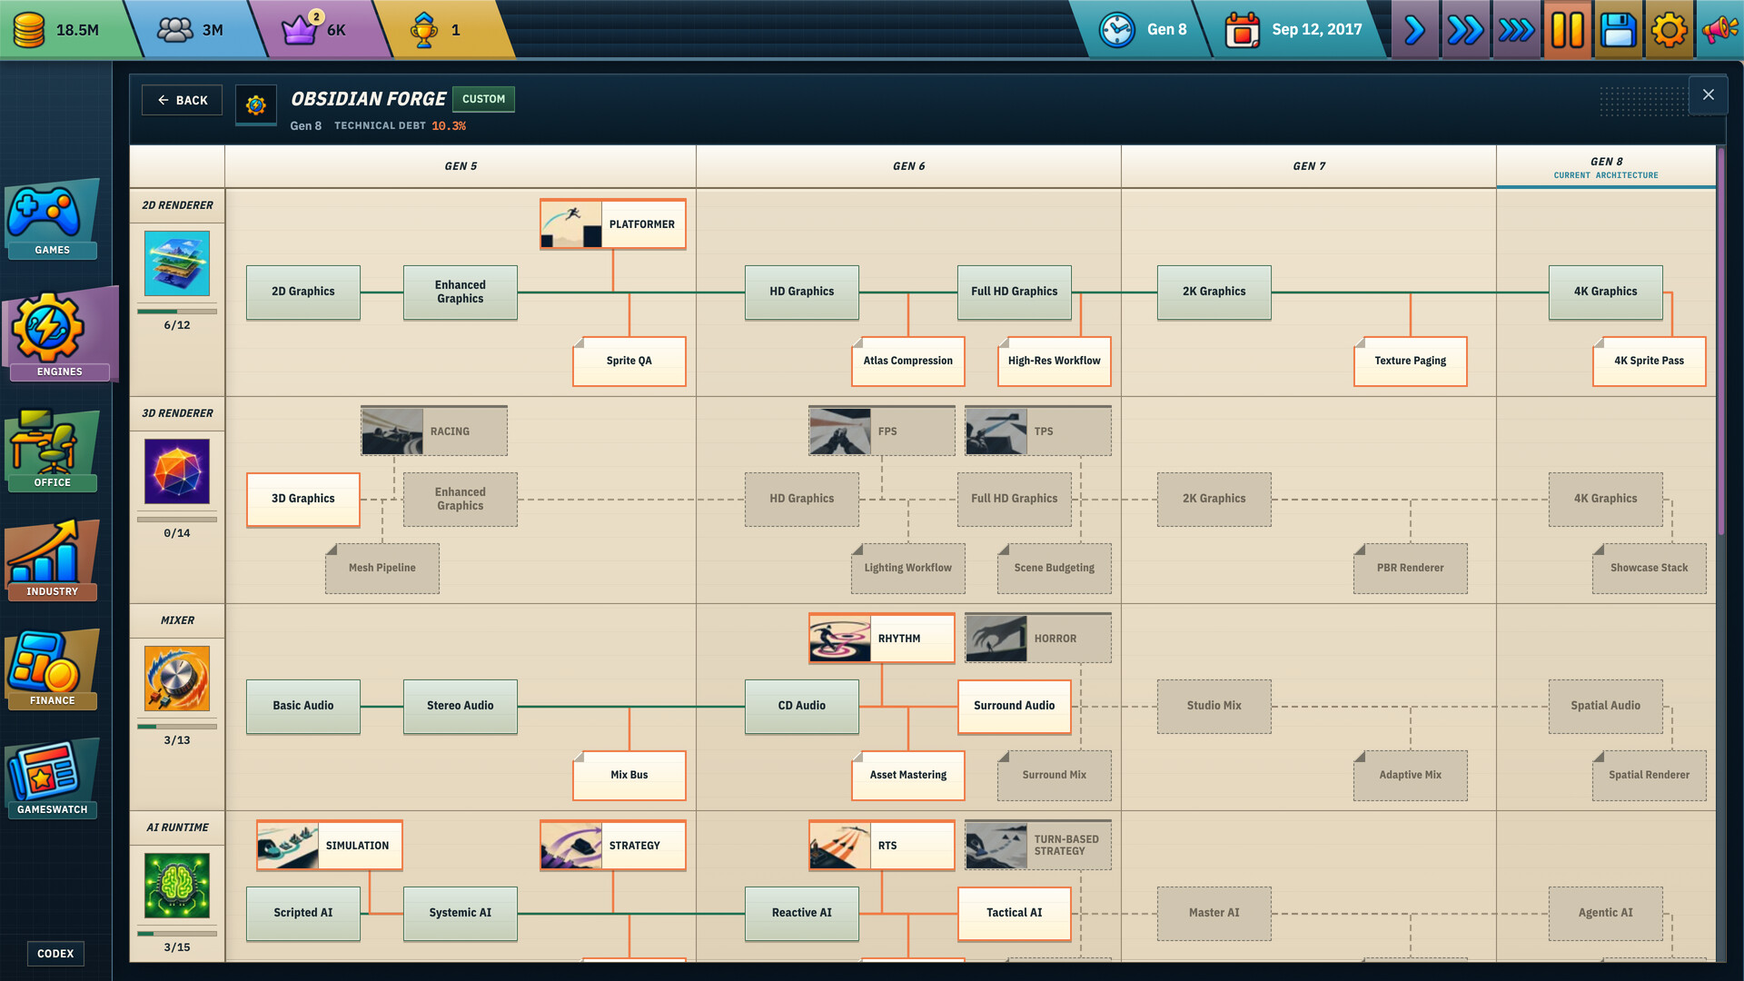Viewport: 1744px width, 981px height.
Task: Select the Gen 7 column header
Action: tap(1309, 166)
